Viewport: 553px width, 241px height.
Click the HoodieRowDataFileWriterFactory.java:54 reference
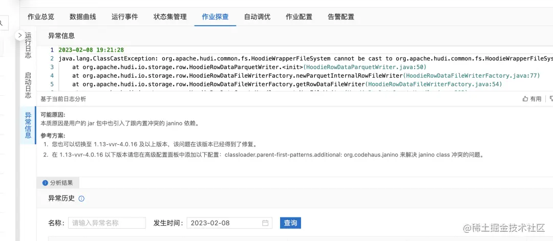pos(434,84)
